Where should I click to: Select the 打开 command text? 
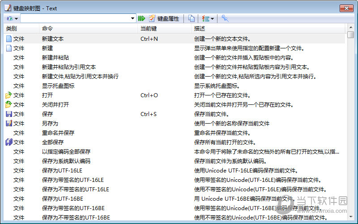[x=47, y=95]
